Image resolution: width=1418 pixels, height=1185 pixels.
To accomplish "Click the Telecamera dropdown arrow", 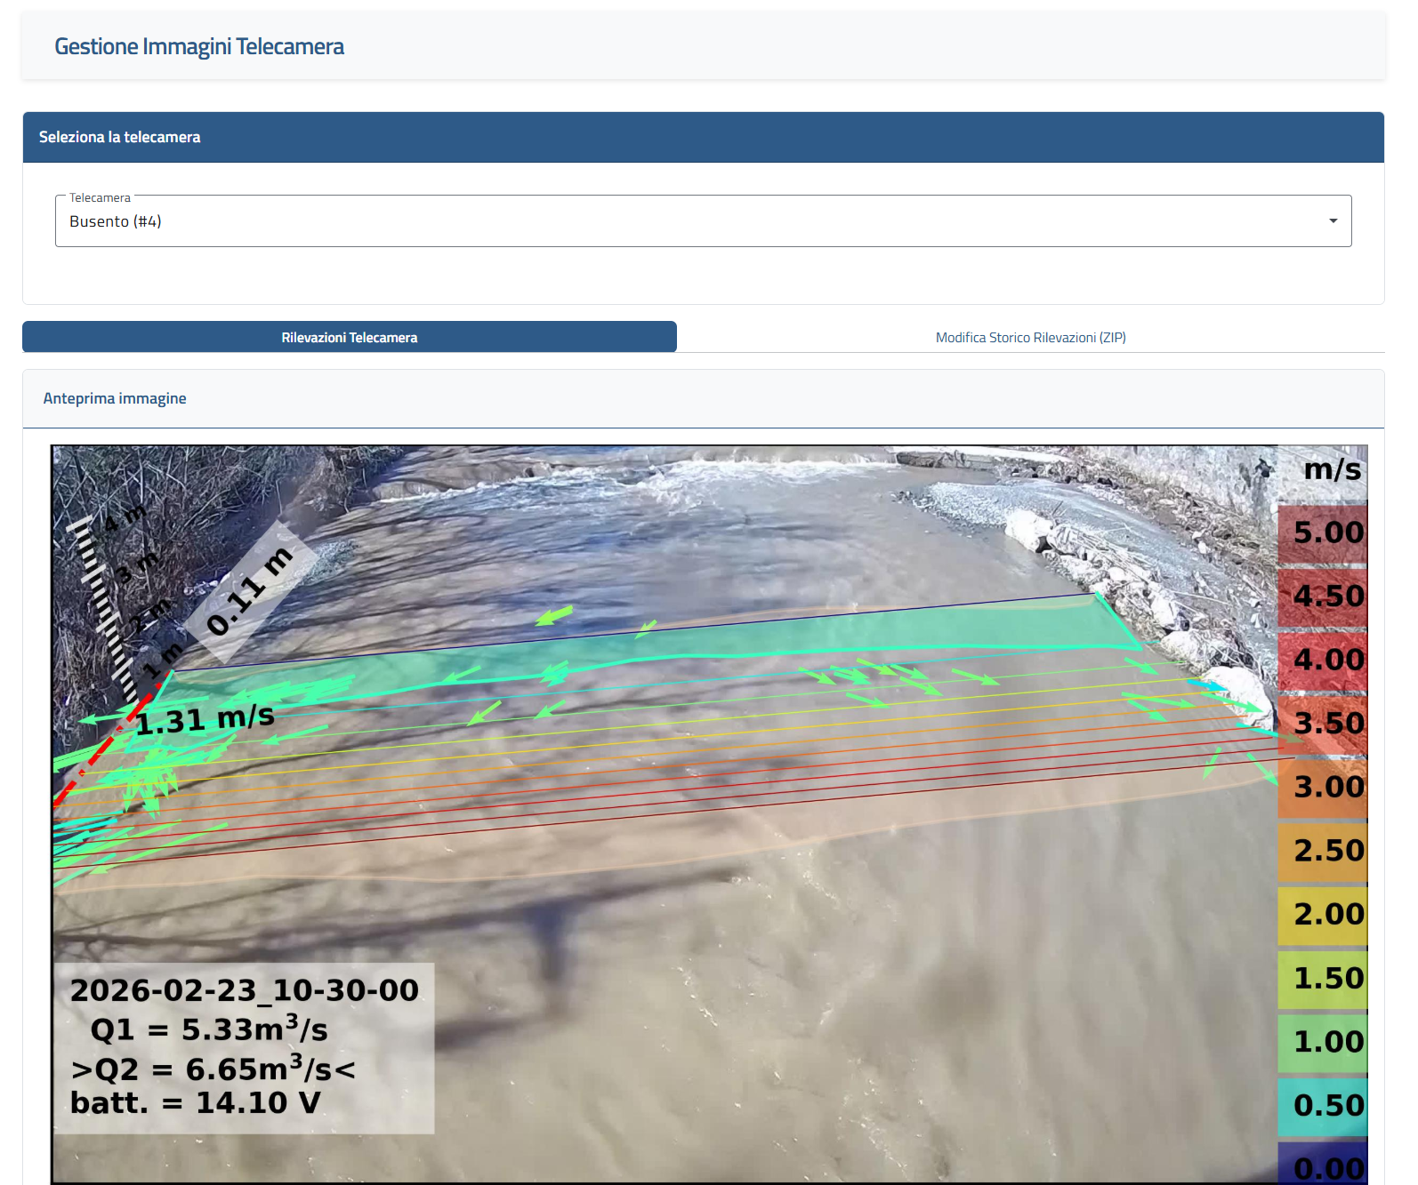I will click(x=1333, y=221).
